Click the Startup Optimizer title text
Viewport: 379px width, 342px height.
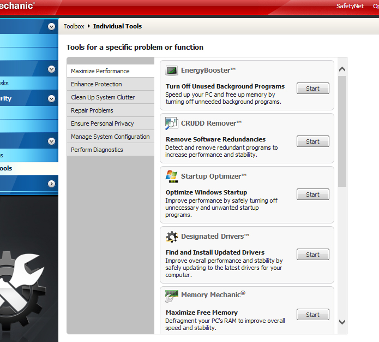pos(214,176)
